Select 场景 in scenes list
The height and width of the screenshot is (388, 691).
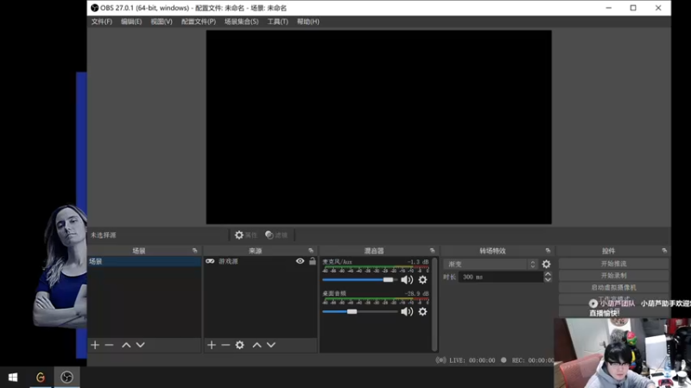pos(144,261)
